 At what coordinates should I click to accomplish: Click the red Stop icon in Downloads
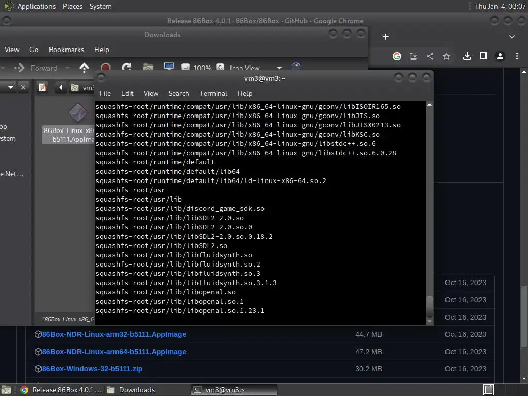point(105,68)
